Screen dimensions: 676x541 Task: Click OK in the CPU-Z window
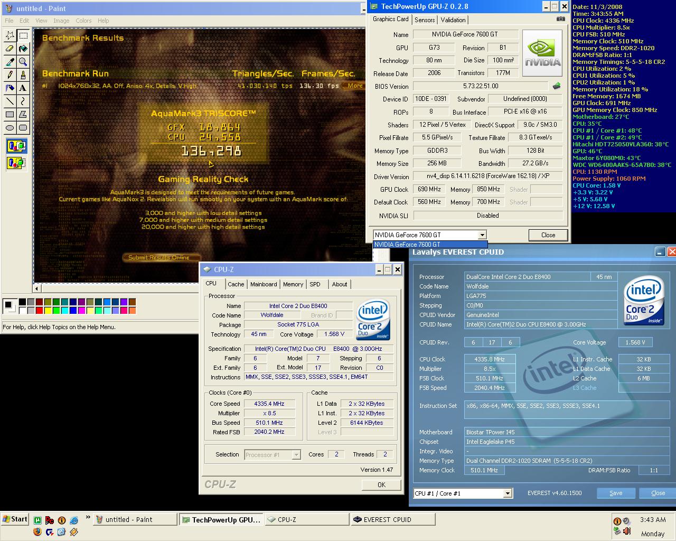point(381,484)
